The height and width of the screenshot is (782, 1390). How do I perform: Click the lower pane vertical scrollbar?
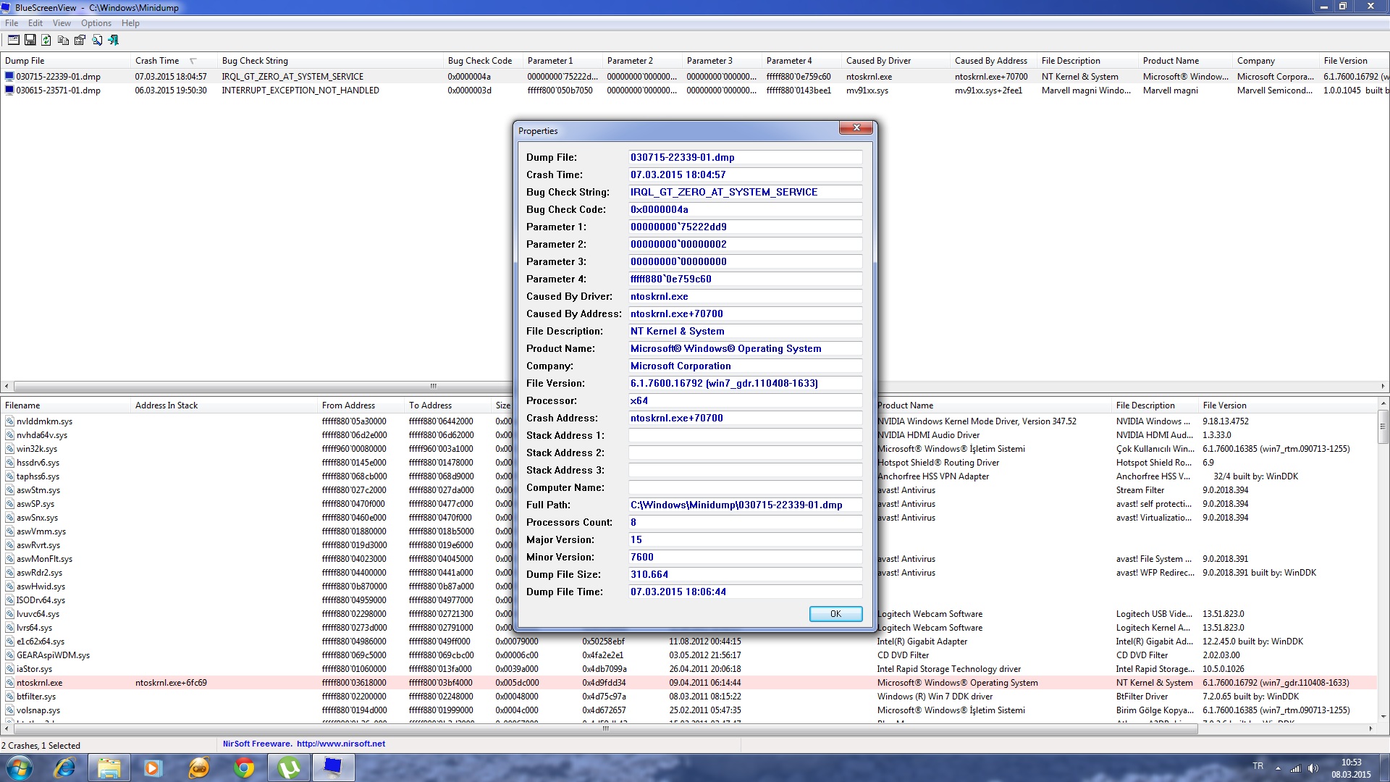point(1383,565)
